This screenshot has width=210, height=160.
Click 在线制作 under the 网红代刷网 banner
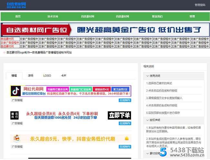click(x=125, y=100)
